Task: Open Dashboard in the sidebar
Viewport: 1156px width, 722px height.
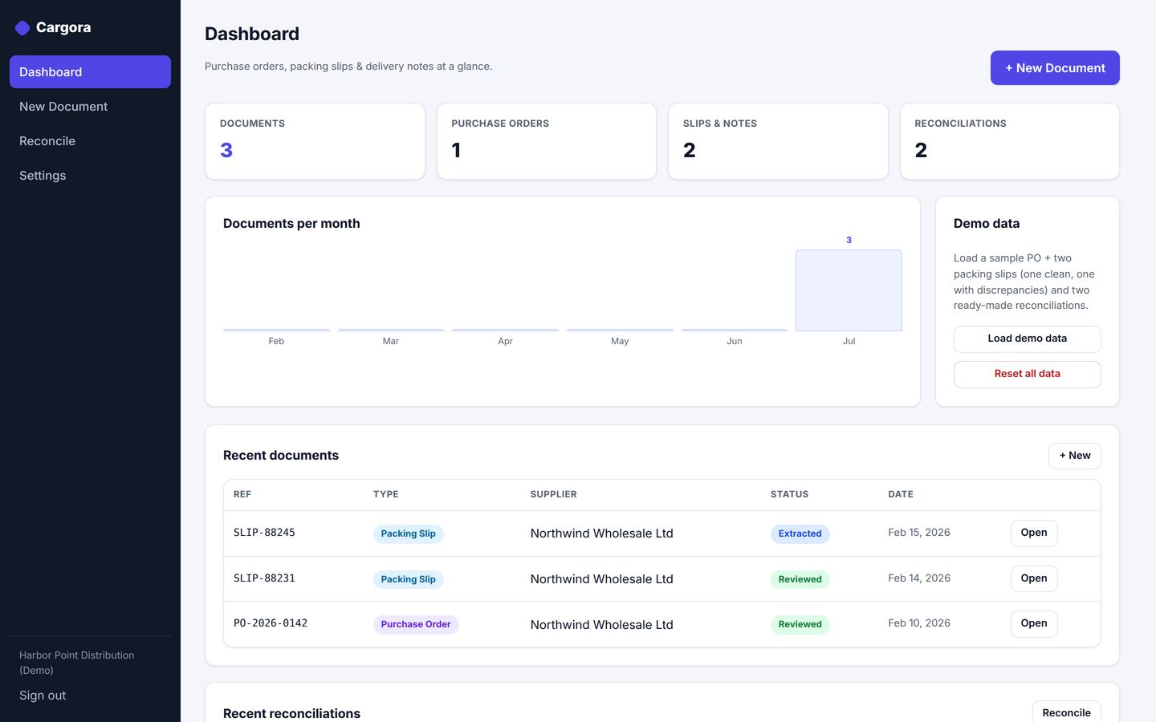Action: click(90, 72)
